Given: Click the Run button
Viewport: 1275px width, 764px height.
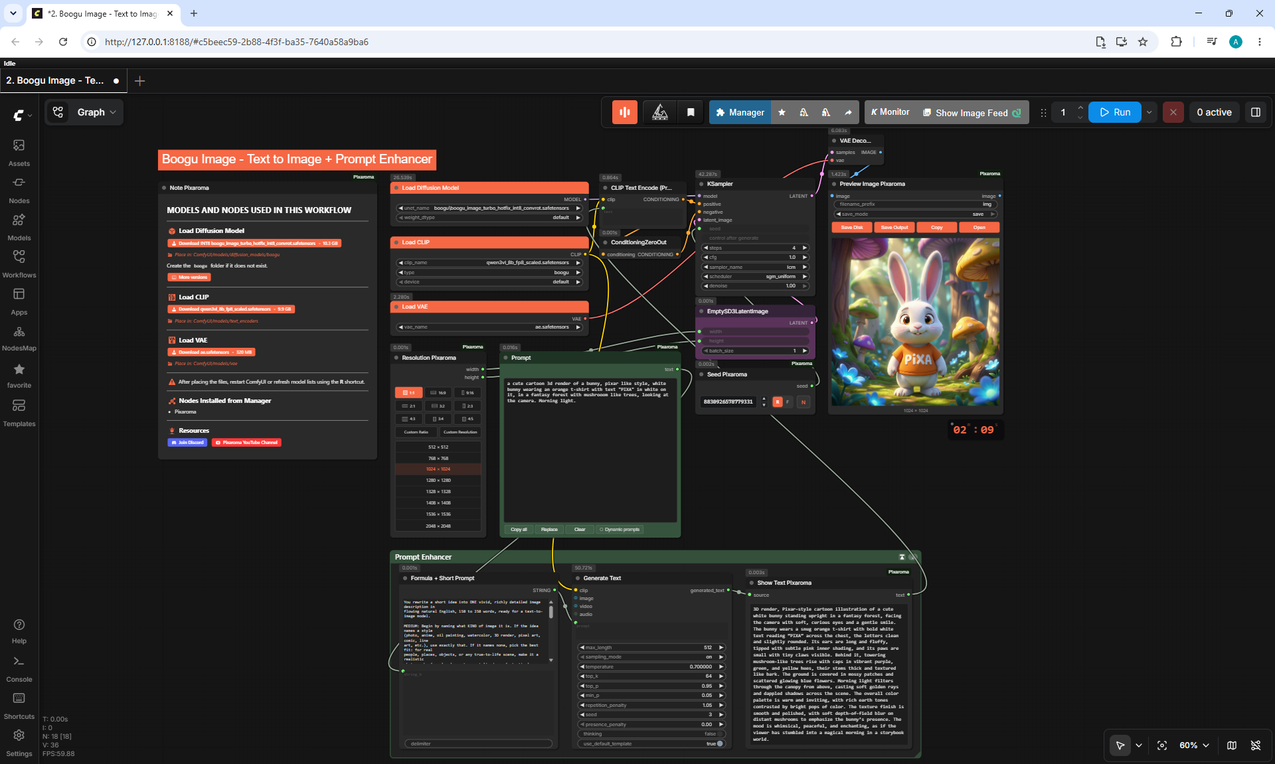Looking at the screenshot, I should tap(1115, 112).
